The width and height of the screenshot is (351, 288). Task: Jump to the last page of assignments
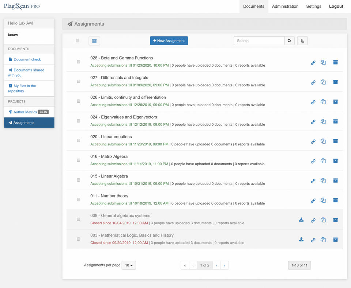point(224,265)
